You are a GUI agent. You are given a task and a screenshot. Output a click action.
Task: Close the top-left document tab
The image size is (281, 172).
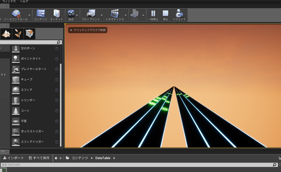click(7, 6)
